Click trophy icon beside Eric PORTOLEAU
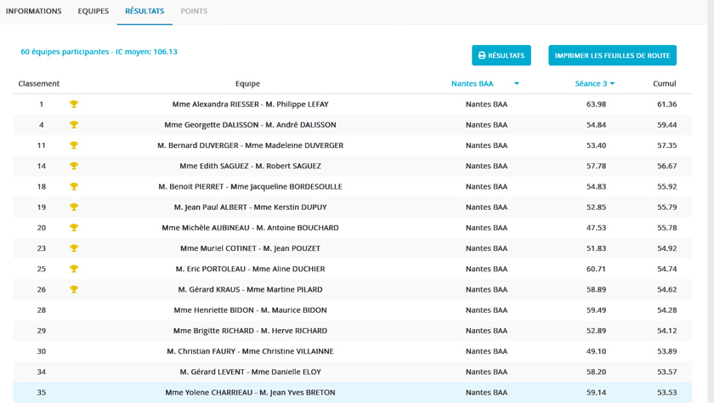 (74, 269)
